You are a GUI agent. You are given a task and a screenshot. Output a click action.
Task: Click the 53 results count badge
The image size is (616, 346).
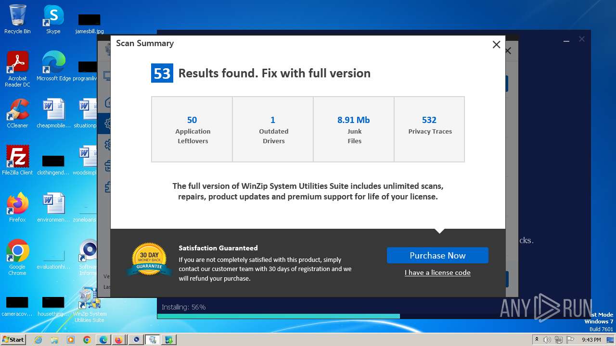click(x=162, y=74)
